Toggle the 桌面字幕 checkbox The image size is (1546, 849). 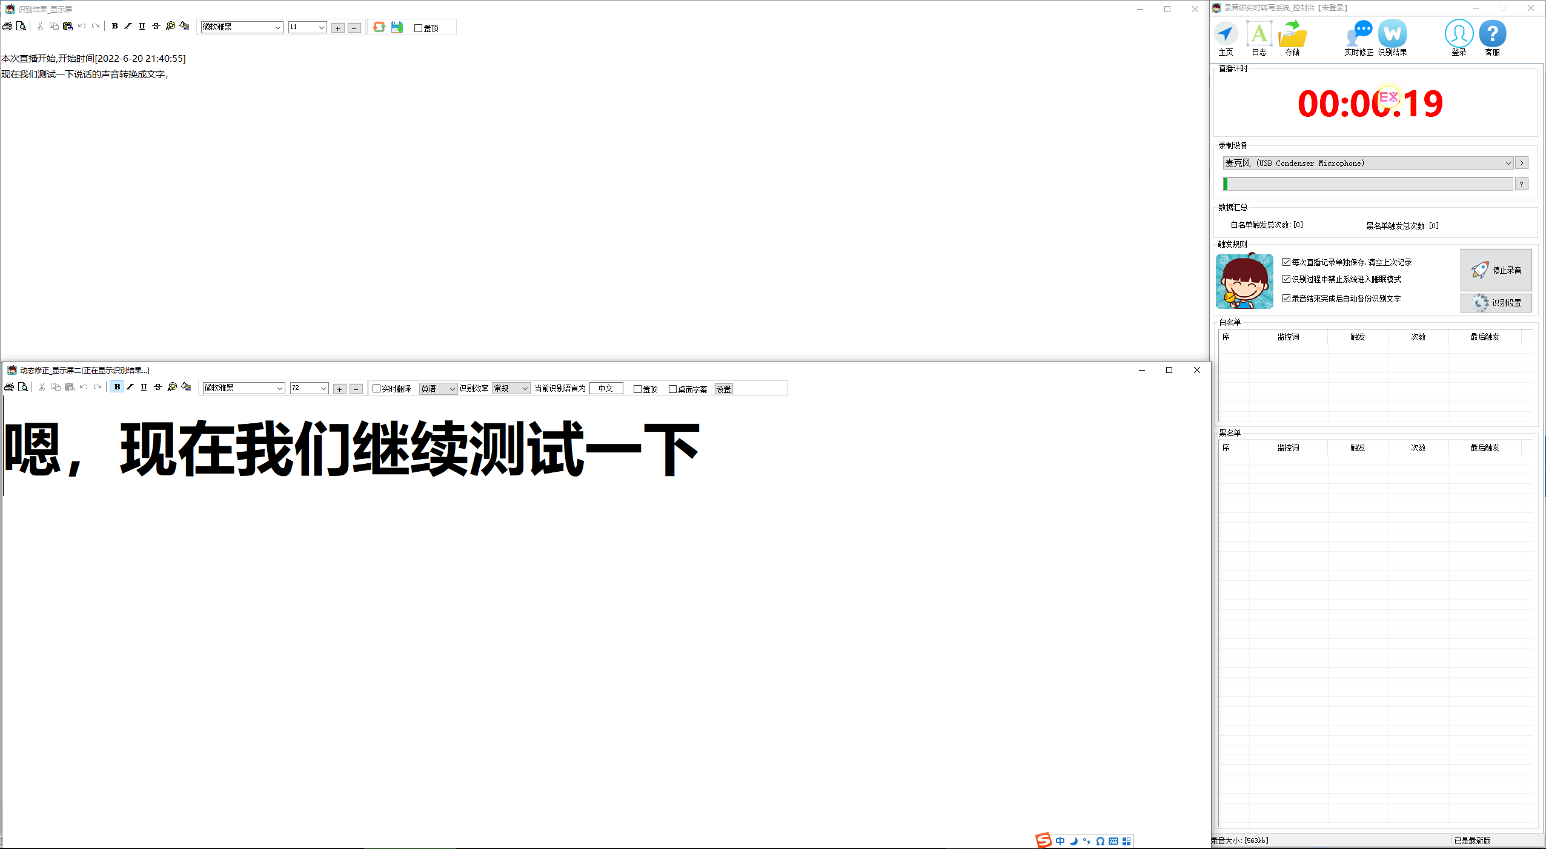(x=674, y=389)
